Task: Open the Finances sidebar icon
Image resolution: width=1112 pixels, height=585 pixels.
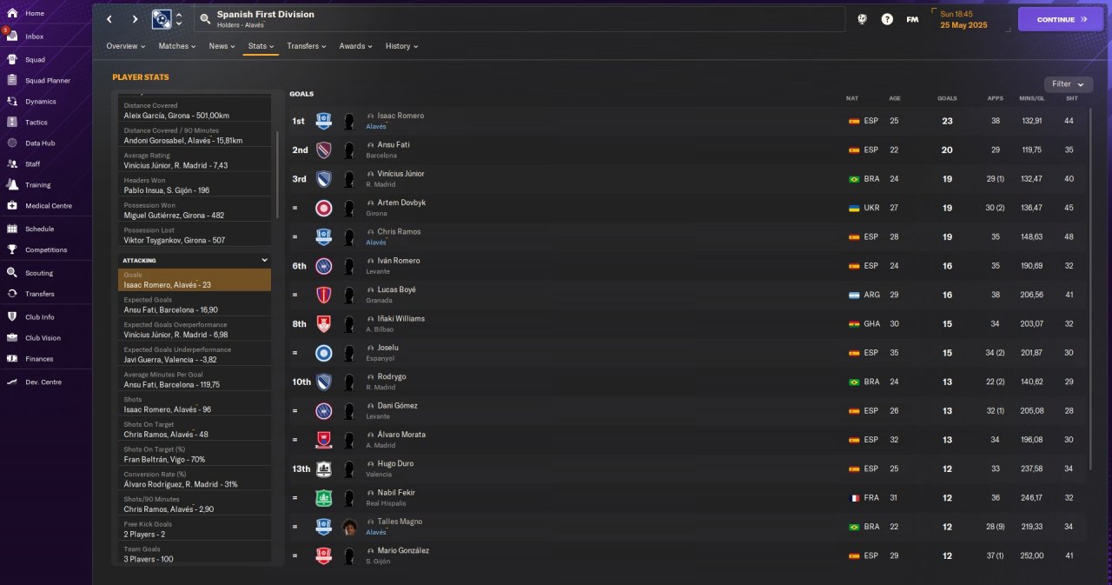Action: (x=12, y=359)
